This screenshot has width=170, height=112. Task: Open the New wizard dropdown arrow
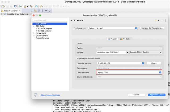[x=5, y=6]
